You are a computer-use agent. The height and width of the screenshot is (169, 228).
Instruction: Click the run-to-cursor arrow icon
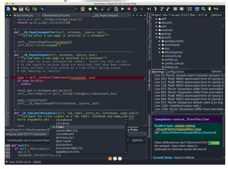(149, 9)
